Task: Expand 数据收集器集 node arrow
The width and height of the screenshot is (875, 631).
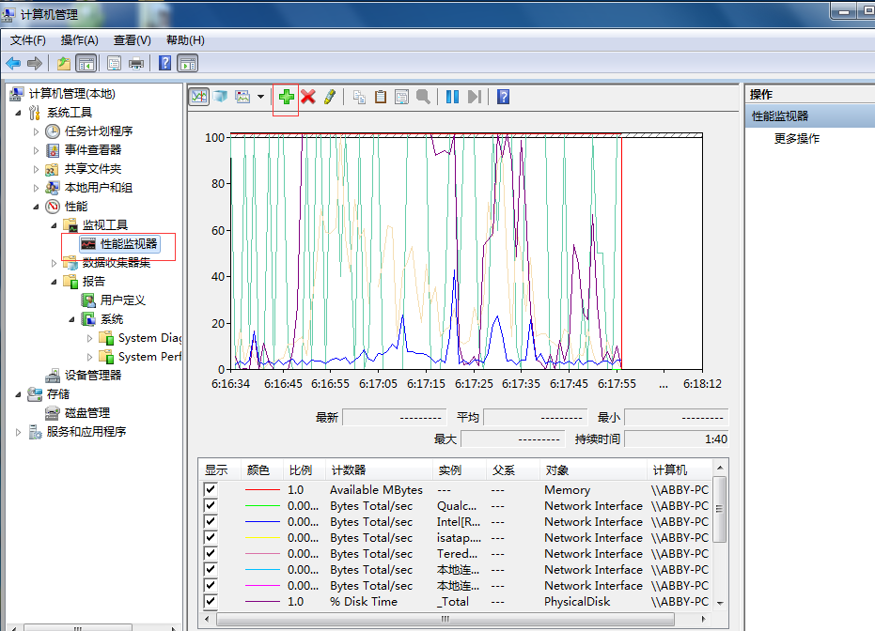Action: pos(55,263)
